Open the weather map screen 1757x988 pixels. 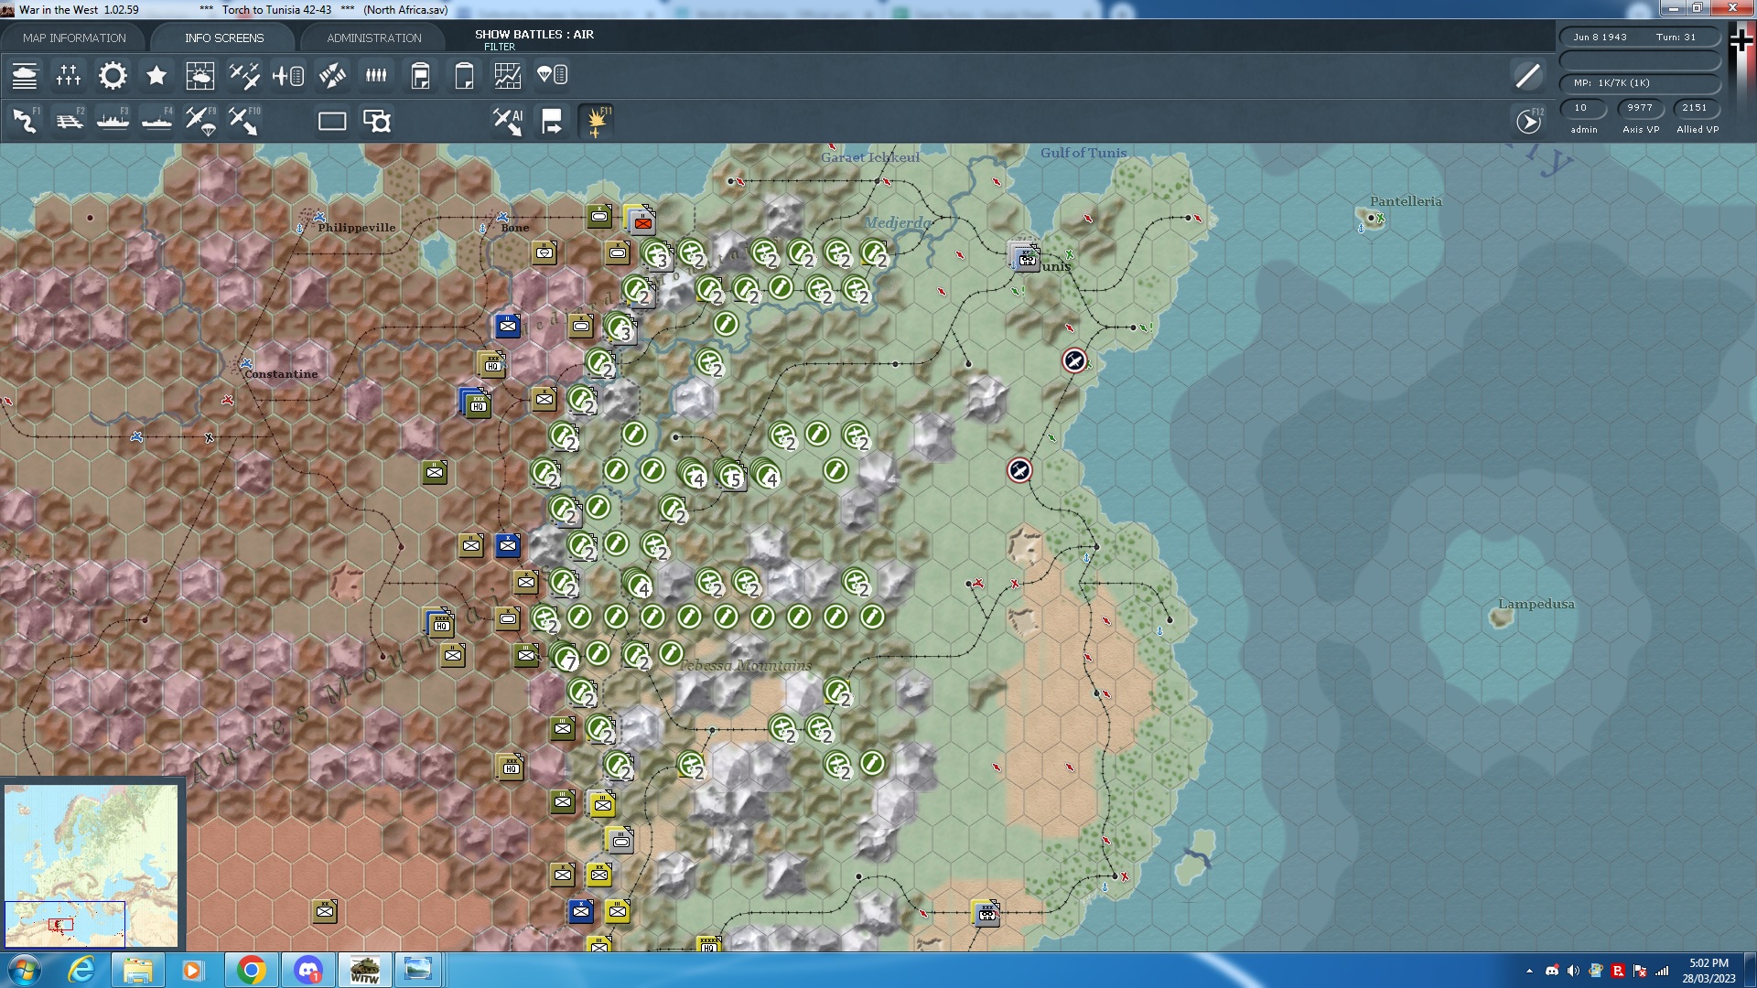(199, 76)
